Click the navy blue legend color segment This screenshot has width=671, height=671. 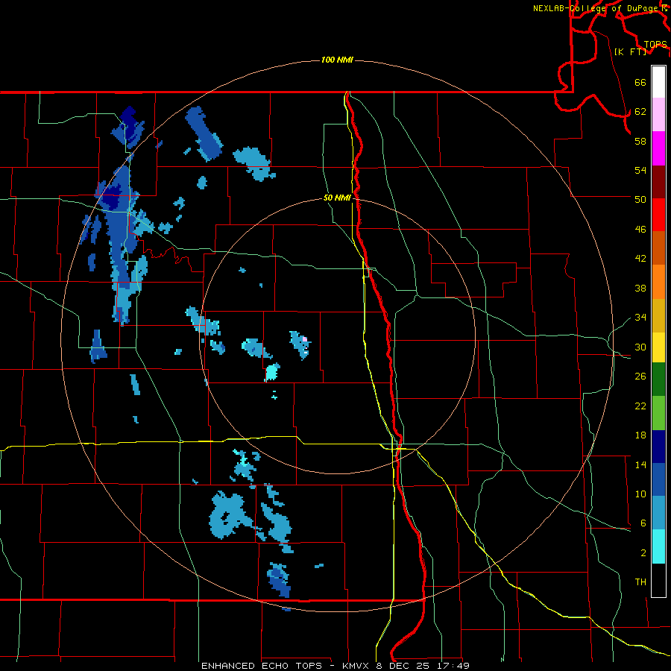click(x=658, y=447)
